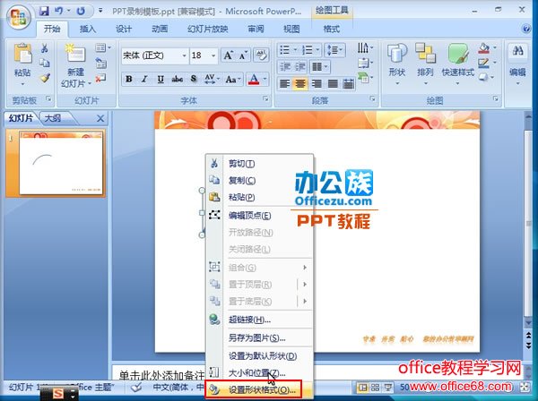Apply text shadow S button
Image resolution: width=538 pixels, height=401 pixels.
[x=194, y=80]
